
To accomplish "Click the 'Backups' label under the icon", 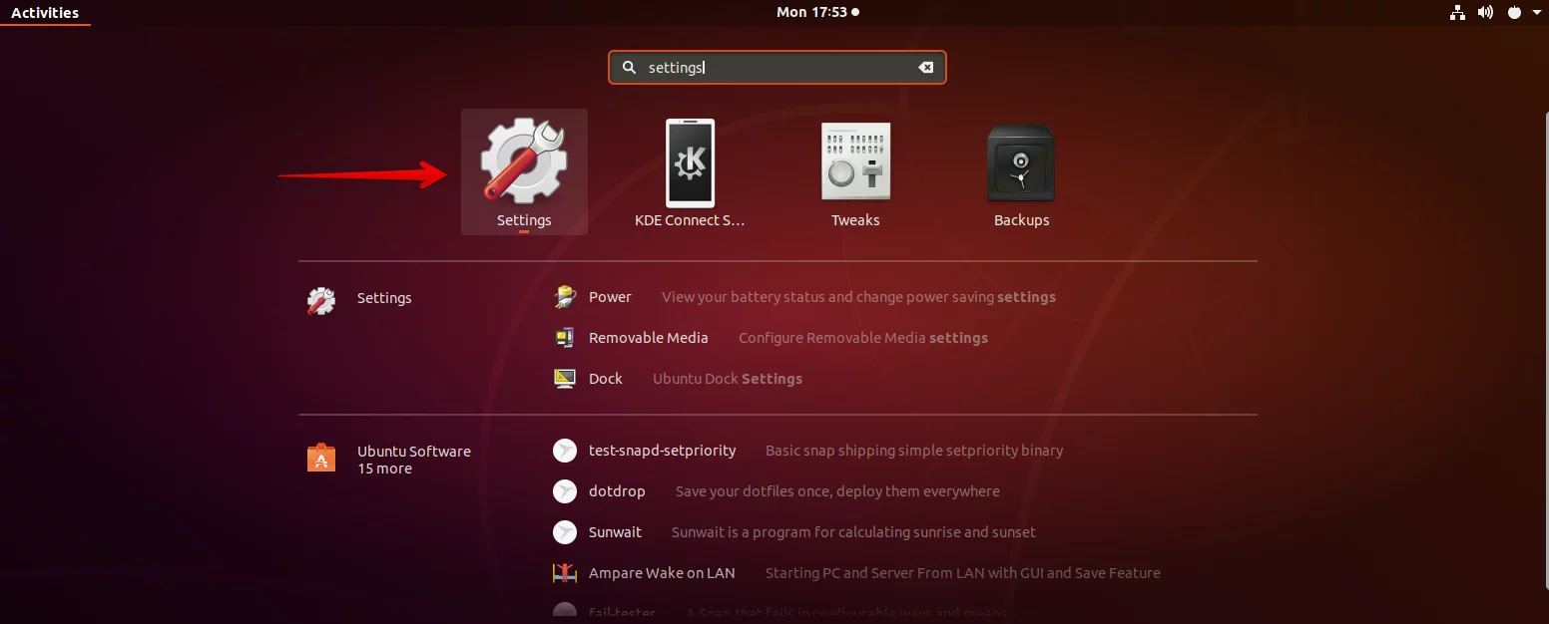I will point(1021,220).
